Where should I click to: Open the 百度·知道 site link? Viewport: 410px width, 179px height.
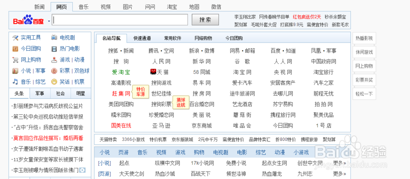(283, 51)
